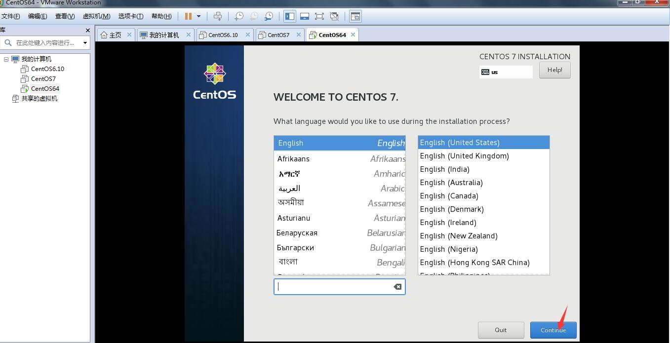The width and height of the screenshot is (670, 343).
Task: Click the console view toolbar icon
Action: point(355,16)
